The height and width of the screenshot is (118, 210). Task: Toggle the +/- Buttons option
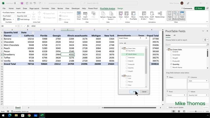pyautogui.click(x=176, y=16)
